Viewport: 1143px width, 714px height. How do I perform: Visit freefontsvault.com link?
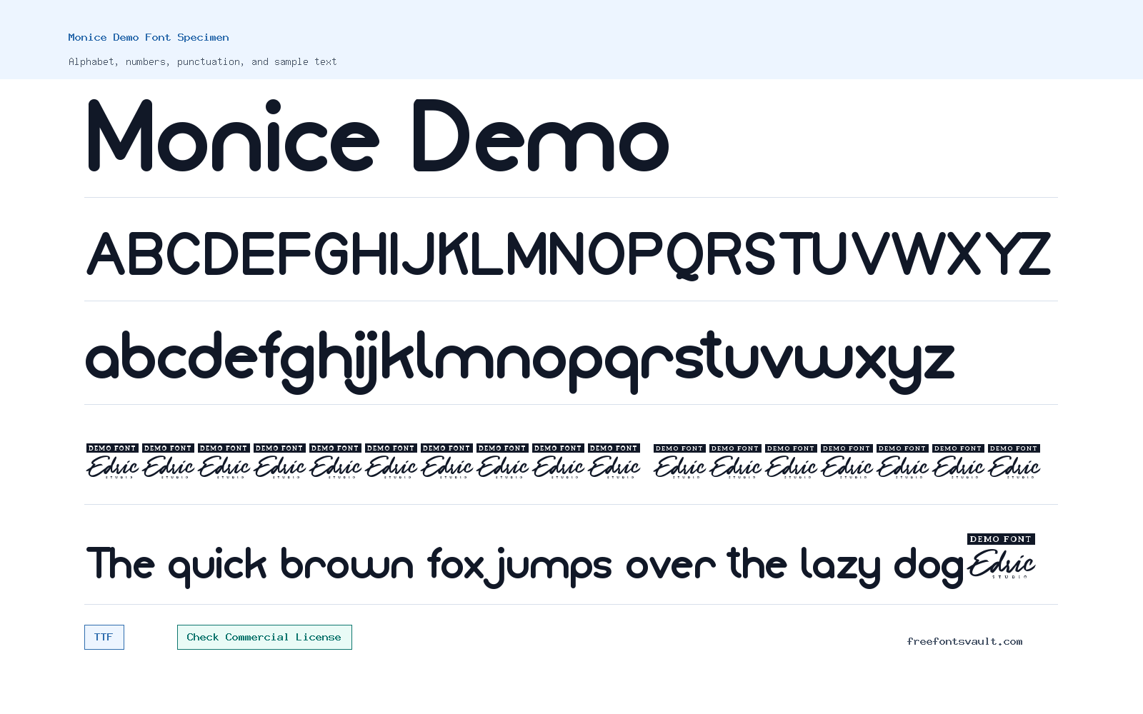964,641
